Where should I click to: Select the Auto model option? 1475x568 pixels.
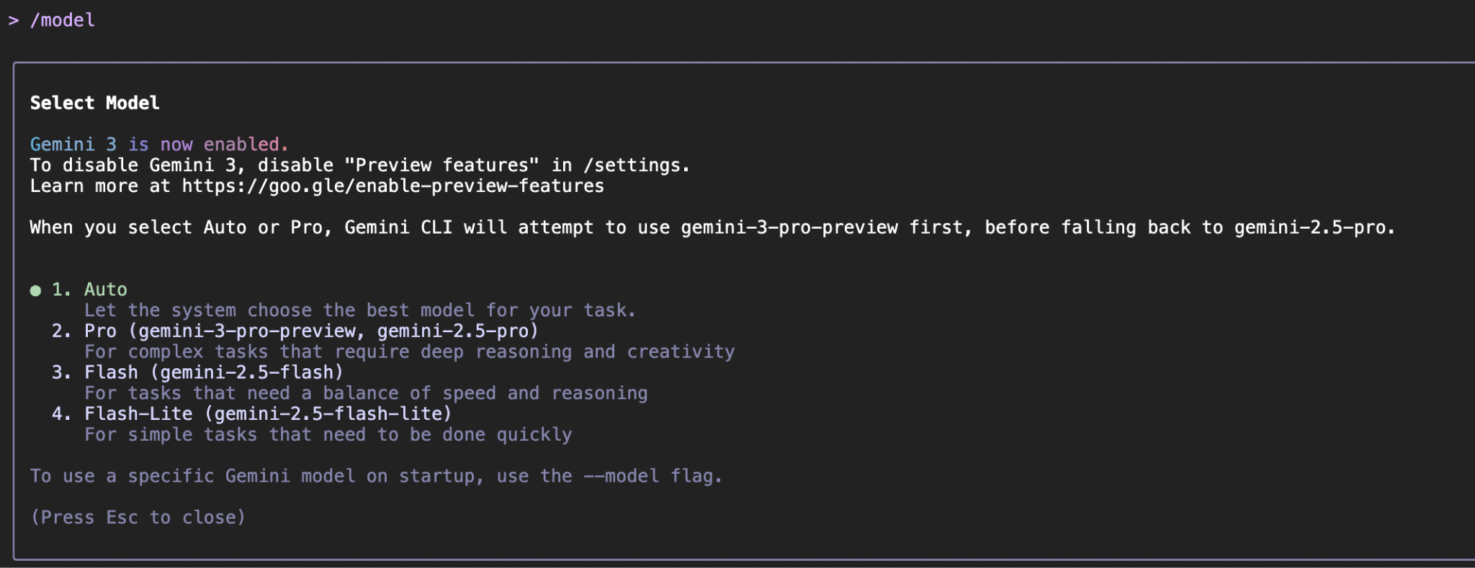(x=105, y=290)
